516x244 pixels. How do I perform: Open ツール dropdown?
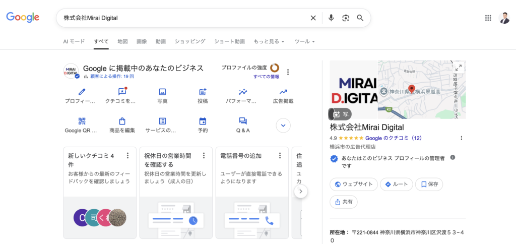(x=305, y=41)
